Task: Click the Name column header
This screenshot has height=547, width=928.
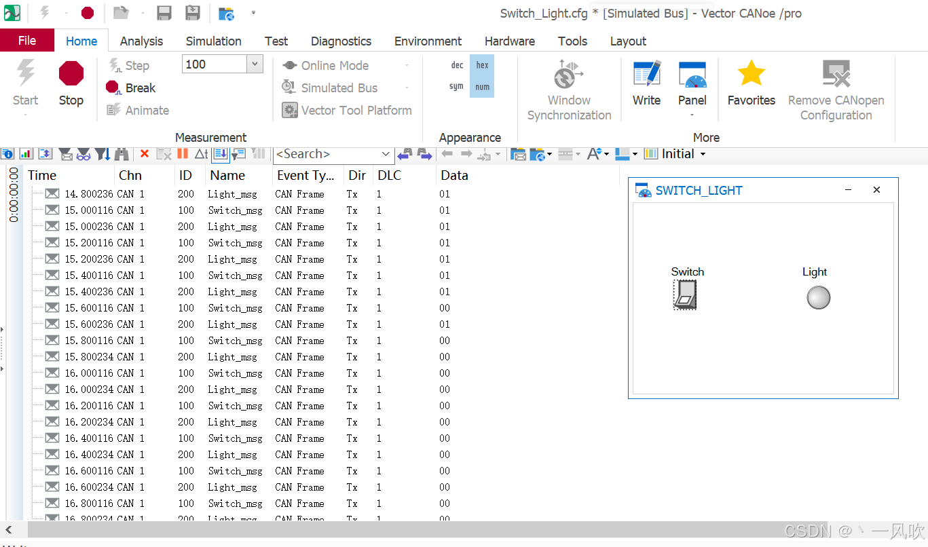Action: point(239,175)
